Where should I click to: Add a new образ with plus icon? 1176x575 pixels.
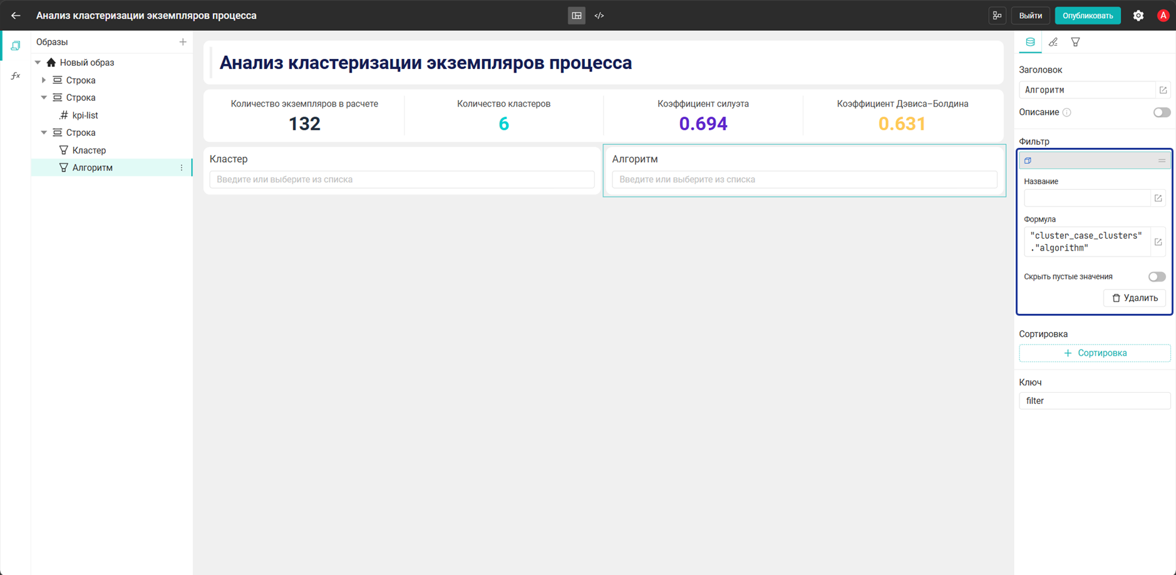183,42
